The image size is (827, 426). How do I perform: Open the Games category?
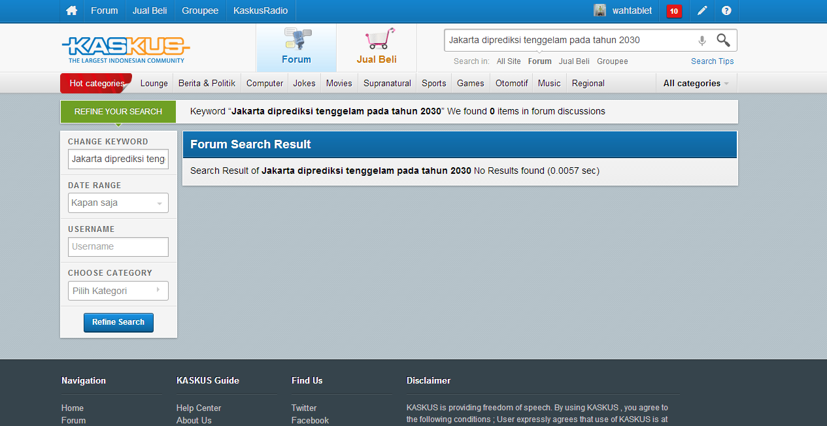[471, 84]
